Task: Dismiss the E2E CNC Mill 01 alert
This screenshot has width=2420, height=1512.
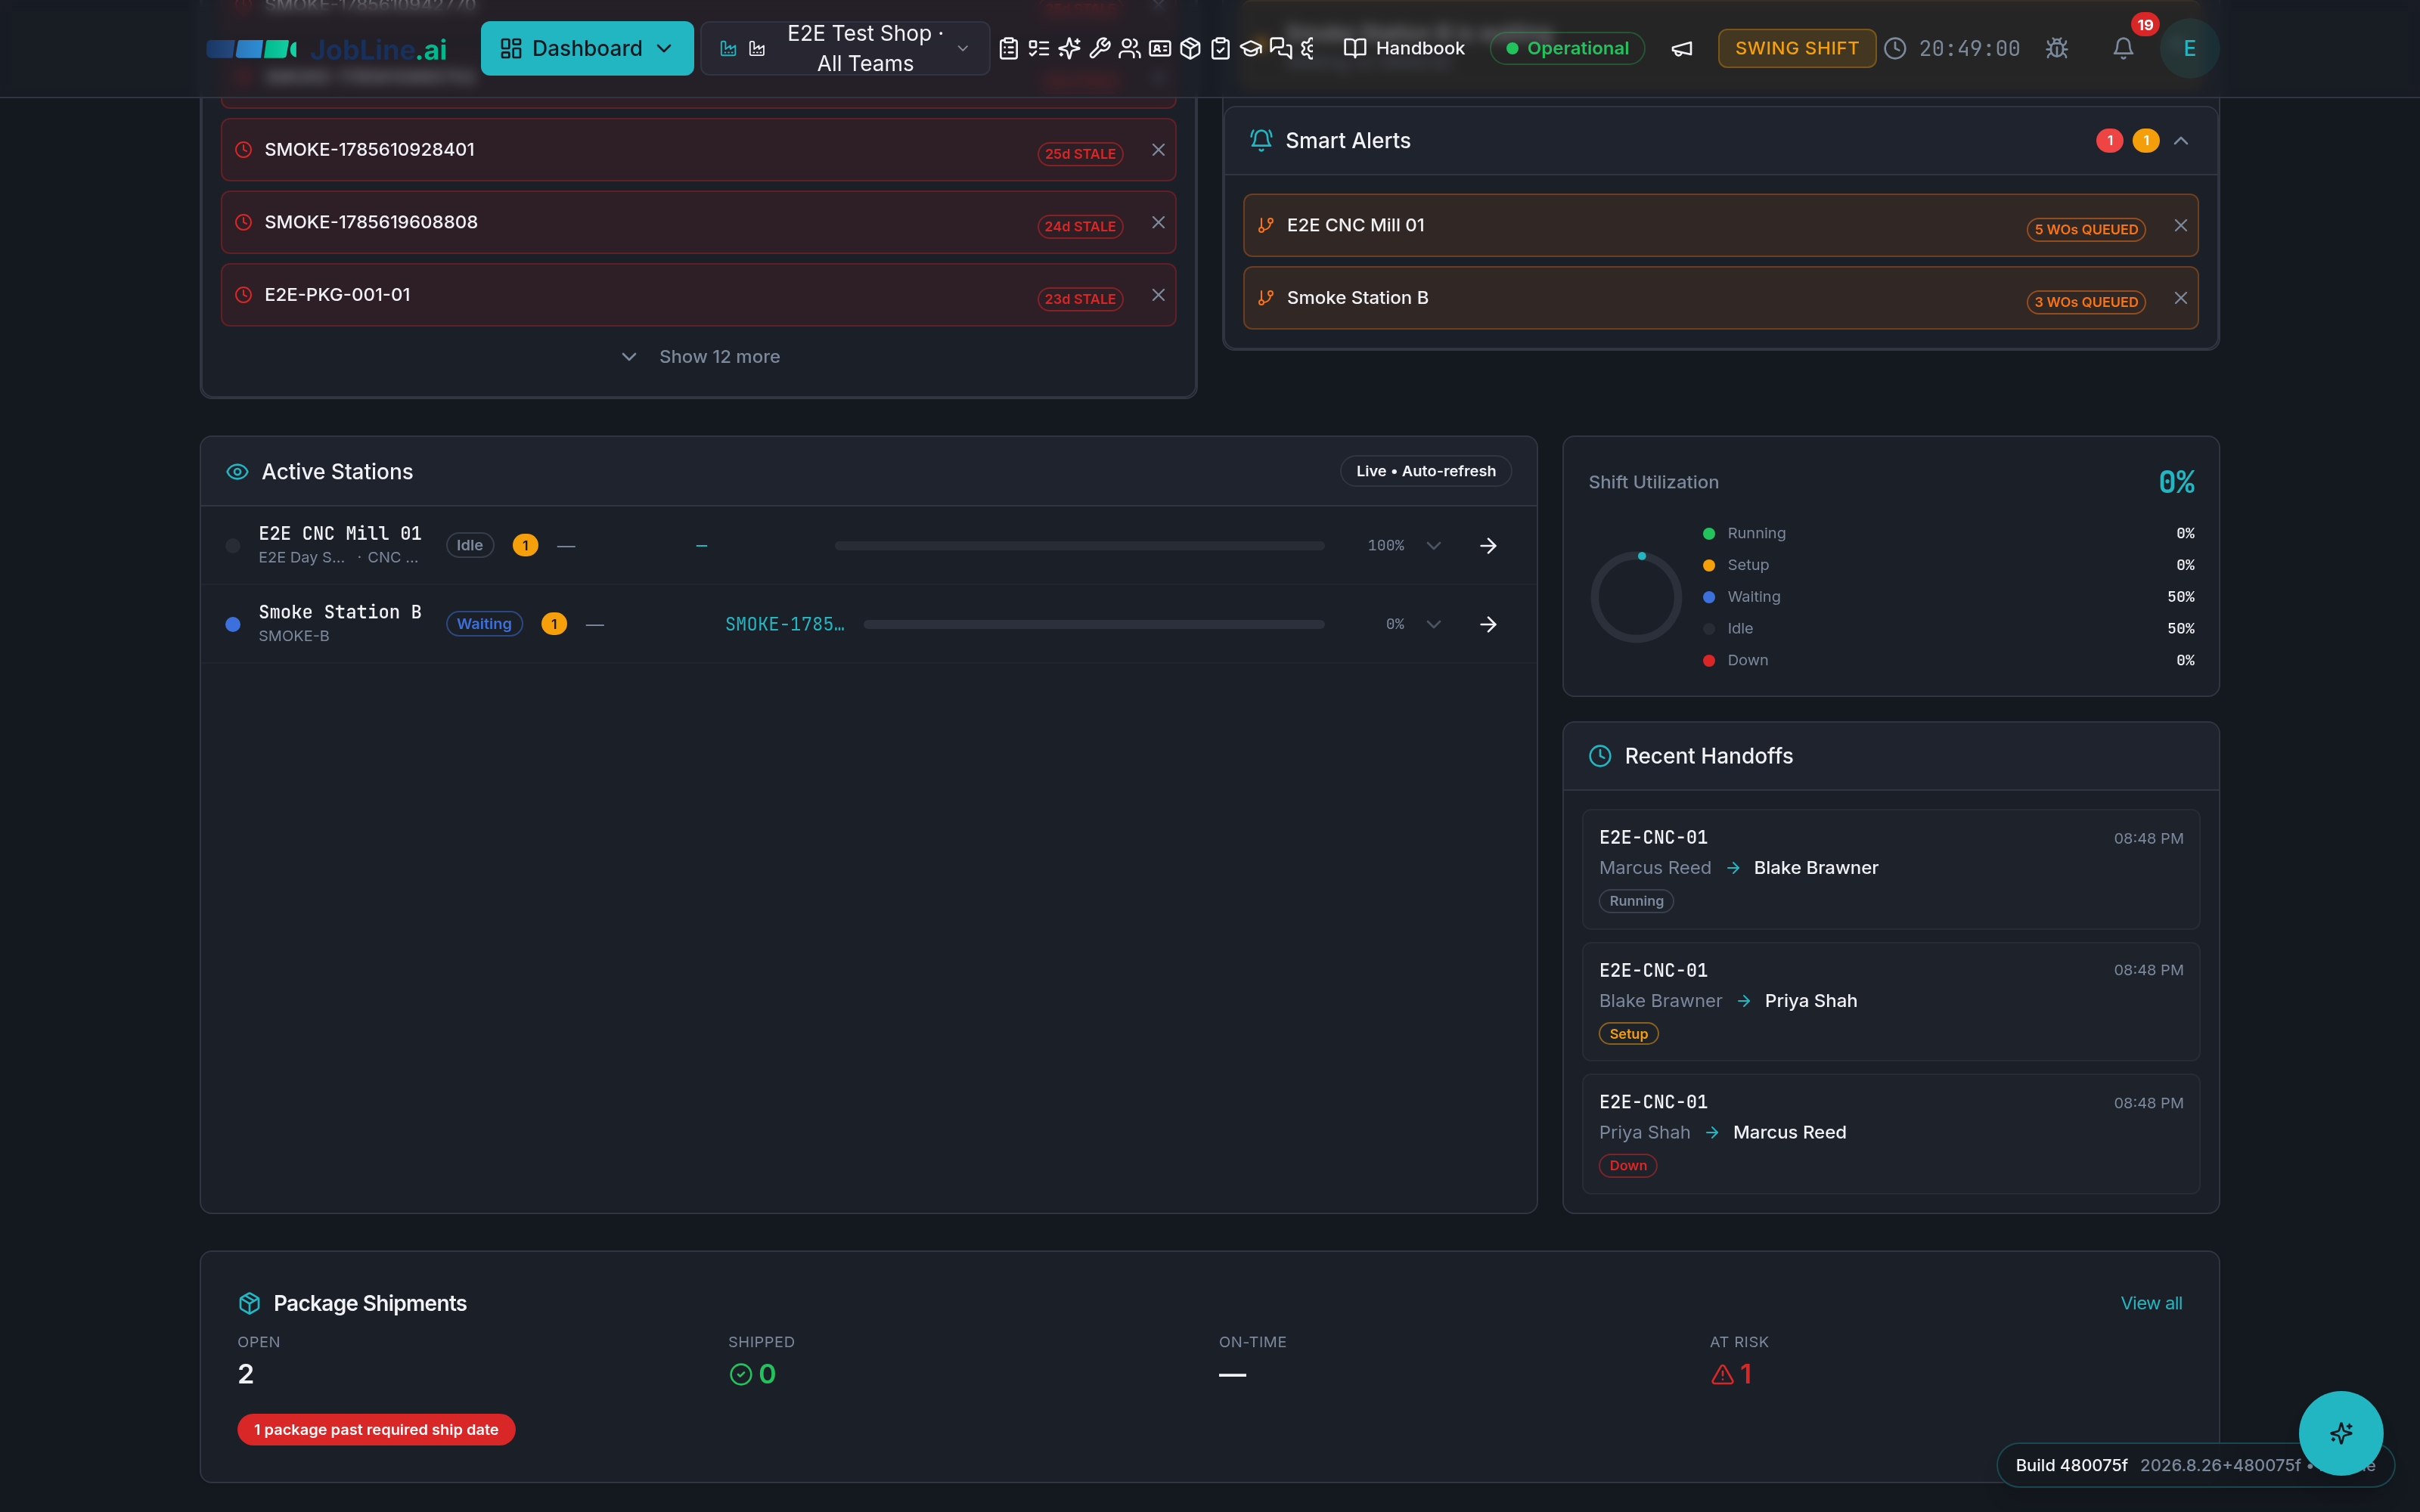Action: (2180, 226)
